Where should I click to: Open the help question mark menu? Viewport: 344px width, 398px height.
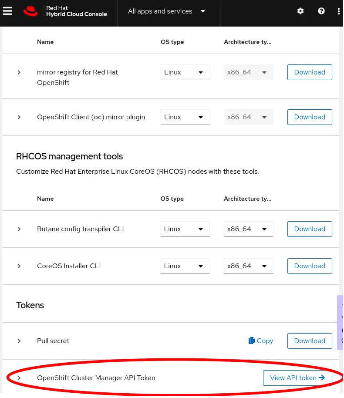point(321,11)
